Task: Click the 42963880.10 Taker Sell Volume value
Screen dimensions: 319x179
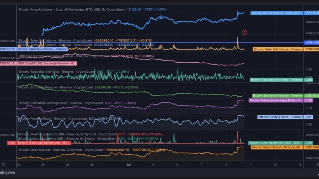Action: pos(103,41)
